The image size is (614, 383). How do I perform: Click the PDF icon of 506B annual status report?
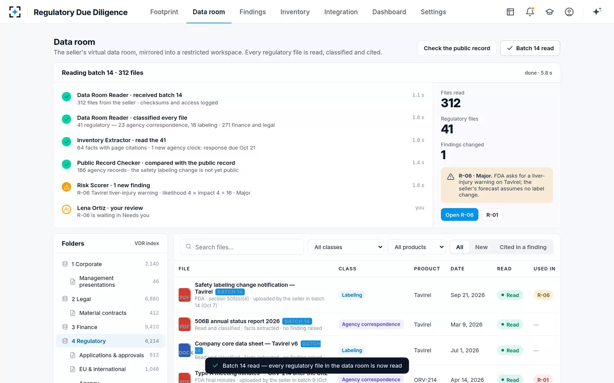tap(185, 324)
